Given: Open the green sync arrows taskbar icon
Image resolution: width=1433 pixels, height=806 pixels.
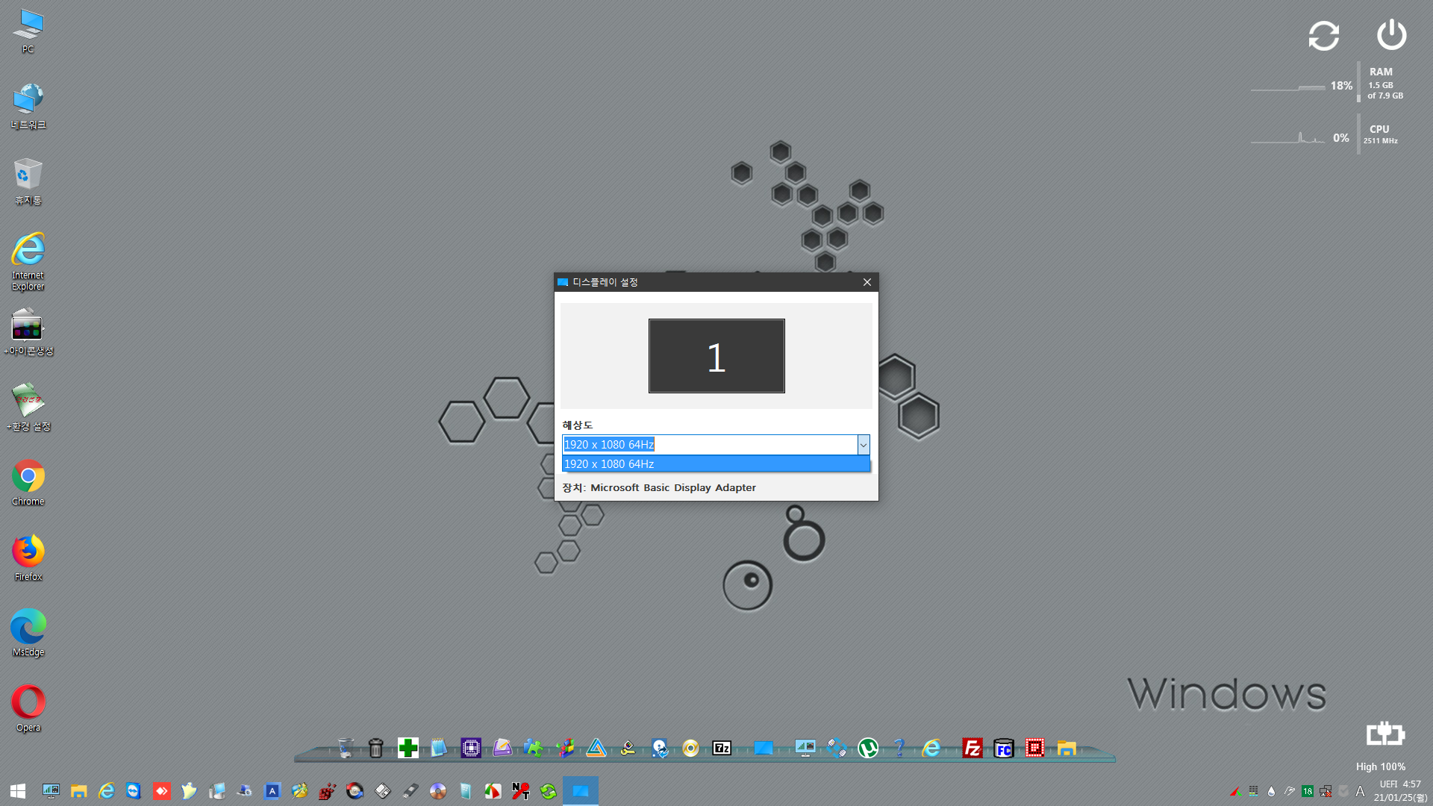Looking at the screenshot, I should tap(549, 791).
